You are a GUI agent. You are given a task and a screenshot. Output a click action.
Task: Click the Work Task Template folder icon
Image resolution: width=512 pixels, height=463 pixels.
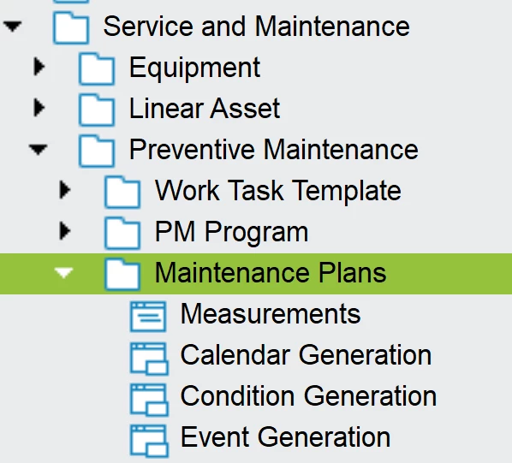122,192
